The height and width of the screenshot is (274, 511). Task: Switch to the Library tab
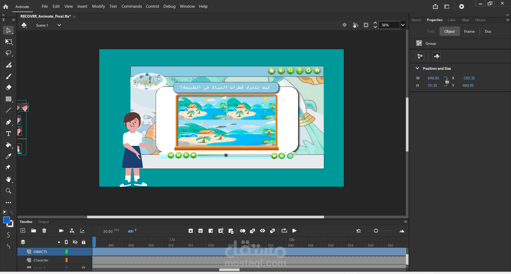click(x=480, y=20)
